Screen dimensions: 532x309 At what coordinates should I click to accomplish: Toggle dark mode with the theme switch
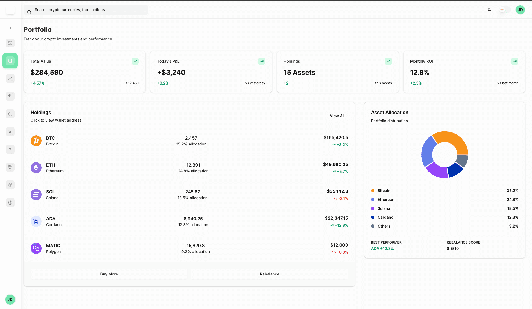[x=505, y=10]
